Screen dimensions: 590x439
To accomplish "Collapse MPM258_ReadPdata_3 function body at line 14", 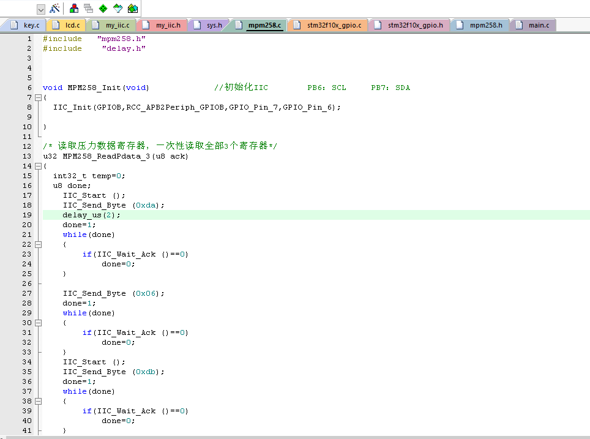I will pyautogui.click(x=38, y=166).
